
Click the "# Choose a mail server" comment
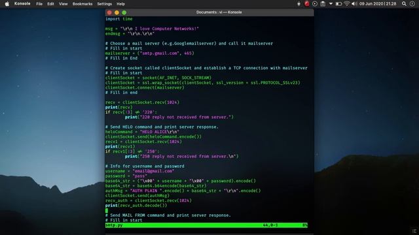pos(189,44)
